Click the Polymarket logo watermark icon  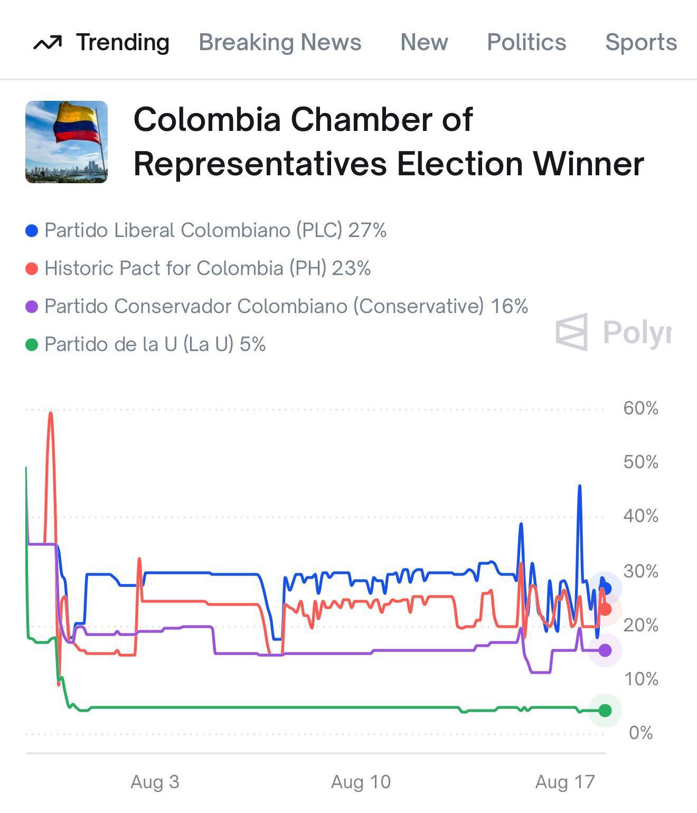(x=571, y=333)
